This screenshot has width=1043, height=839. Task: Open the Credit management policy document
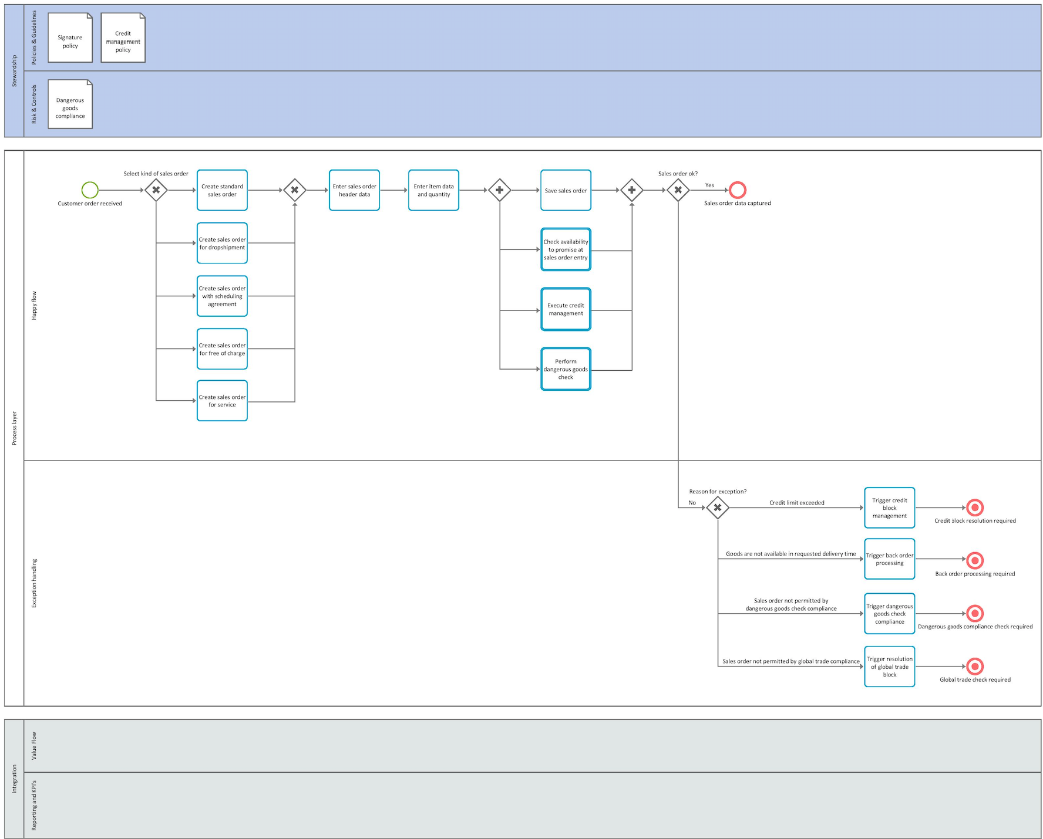click(x=123, y=38)
